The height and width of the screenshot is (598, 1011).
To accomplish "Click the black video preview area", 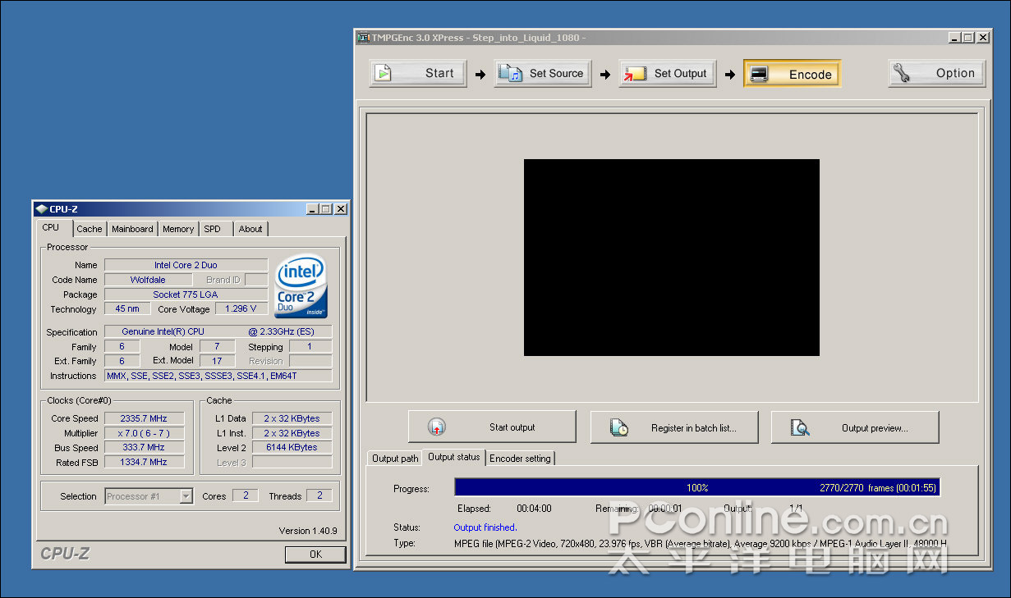I will 672,258.
